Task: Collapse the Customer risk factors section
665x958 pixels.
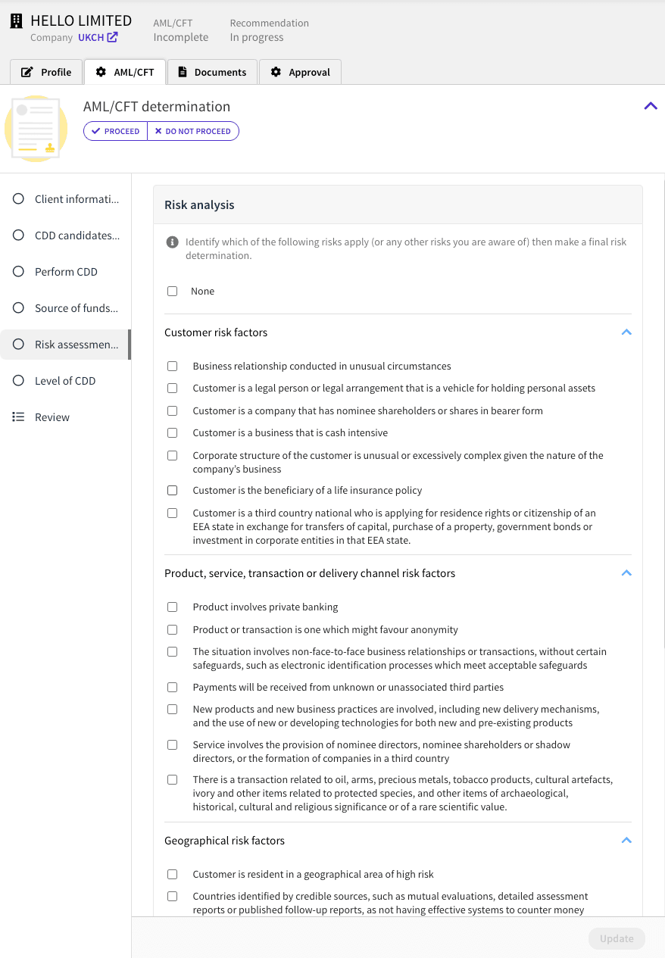Action: click(x=626, y=332)
